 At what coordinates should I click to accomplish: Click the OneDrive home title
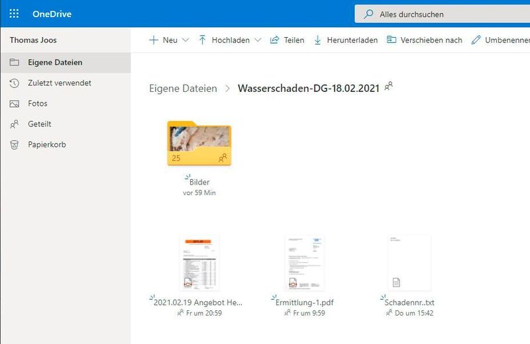tap(52, 14)
